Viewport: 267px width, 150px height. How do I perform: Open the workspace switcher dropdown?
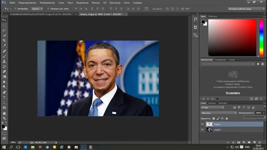click(x=246, y=9)
